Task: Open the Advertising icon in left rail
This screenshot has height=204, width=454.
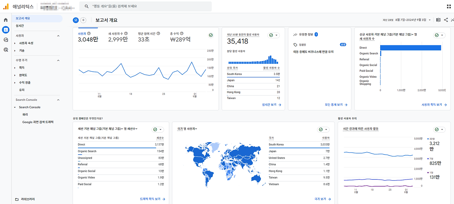Action: [5, 50]
